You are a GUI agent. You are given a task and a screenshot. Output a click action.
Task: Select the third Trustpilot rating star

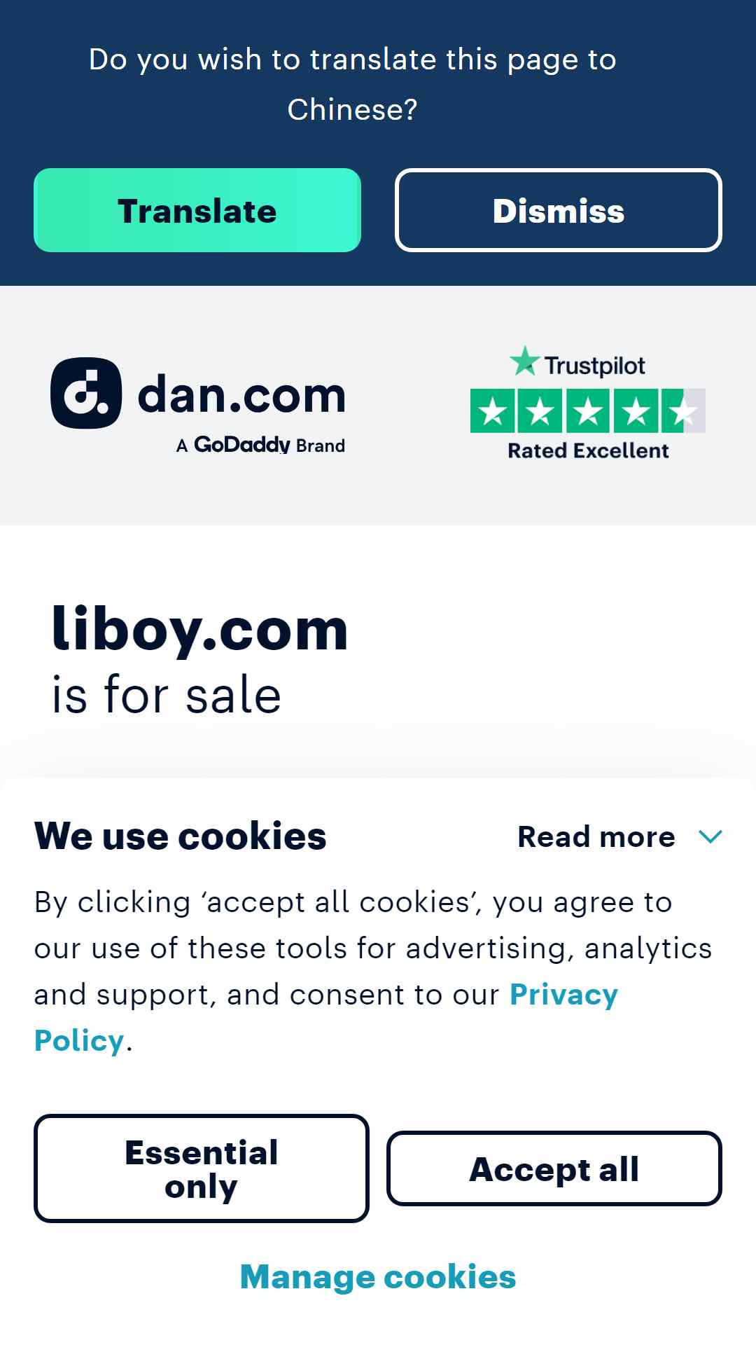click(588, 411)
